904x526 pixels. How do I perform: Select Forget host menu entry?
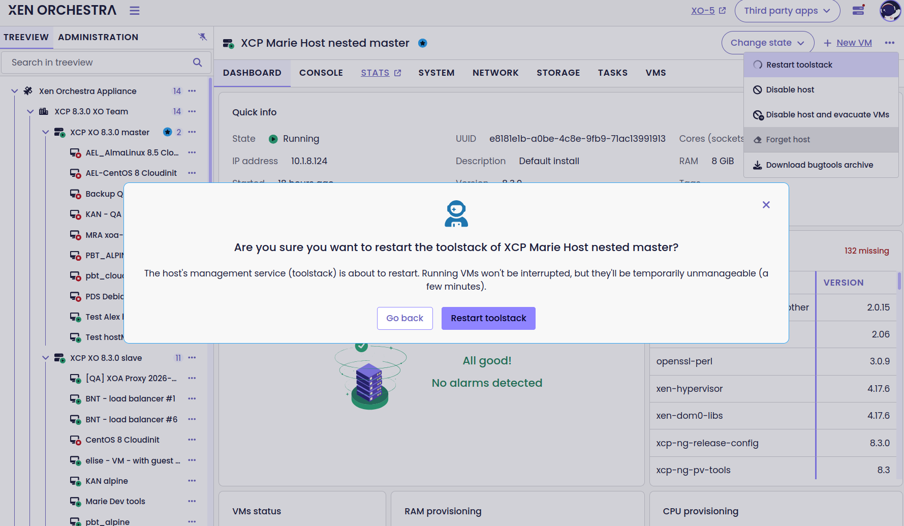(x=821, y=140)
